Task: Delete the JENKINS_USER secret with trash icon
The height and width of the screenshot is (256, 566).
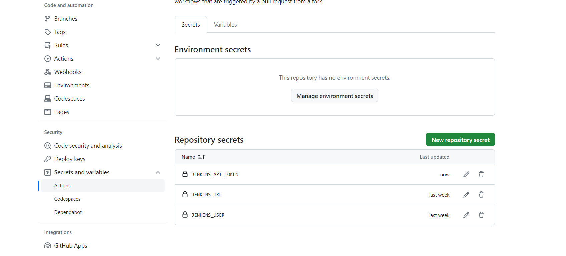Action: pos(481,215)
